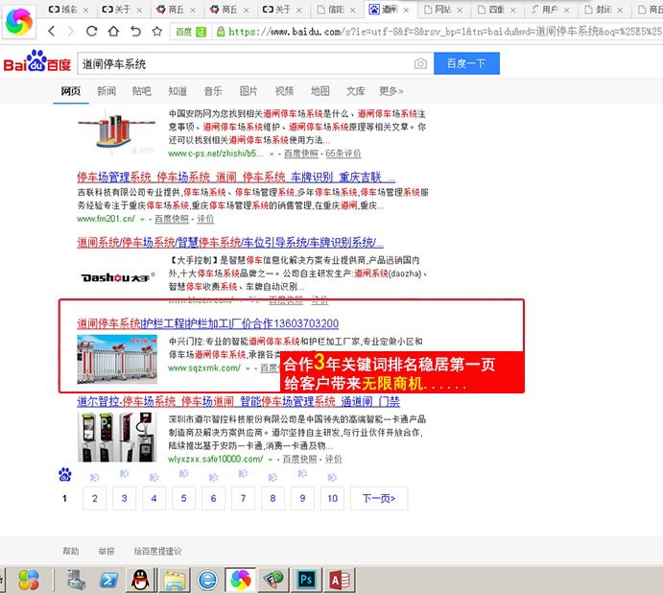
Task: Open the colorful four-ball start icon in taskbar
Action: (x=29, y=580)
